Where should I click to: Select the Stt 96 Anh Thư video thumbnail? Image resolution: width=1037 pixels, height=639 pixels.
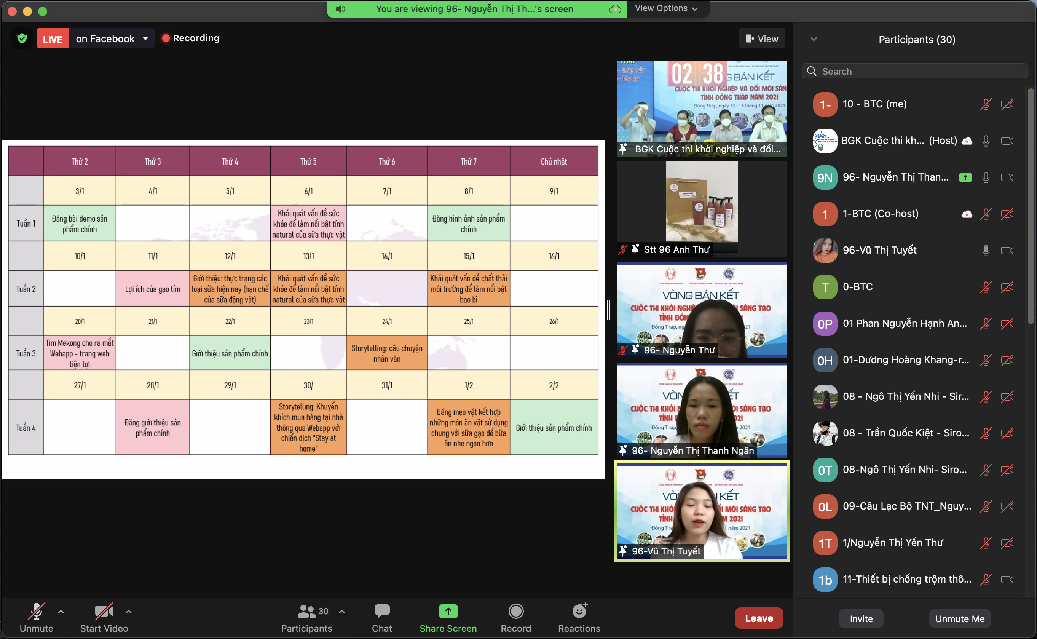pos(702,209)
